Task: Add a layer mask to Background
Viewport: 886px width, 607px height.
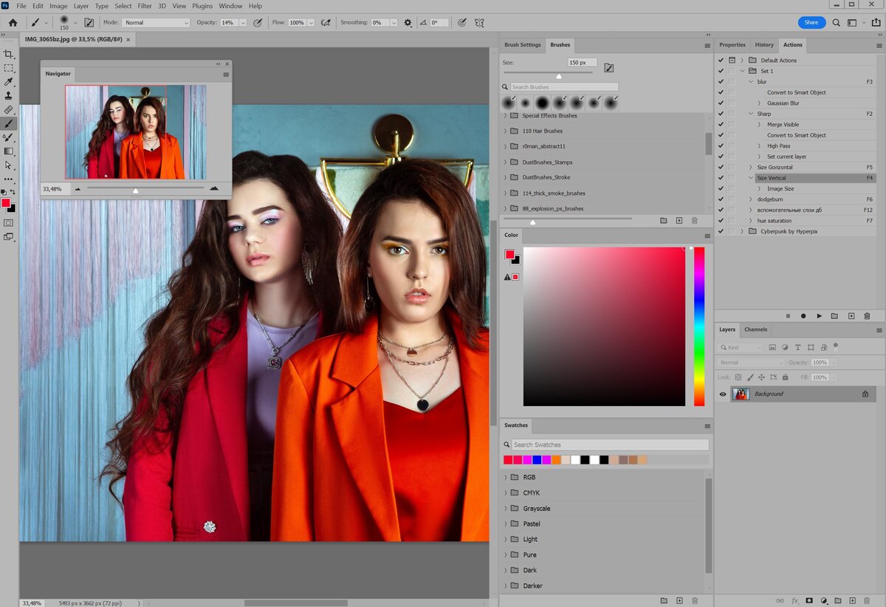Action: coord(809,601)
